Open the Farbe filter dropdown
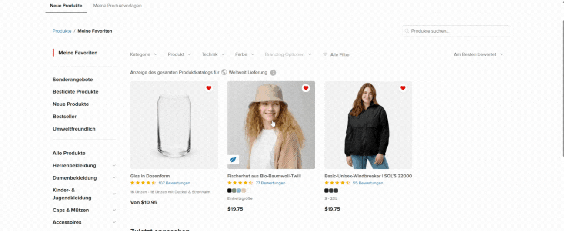This screenshot has width=564, height=231. click(x=244, y=54)
